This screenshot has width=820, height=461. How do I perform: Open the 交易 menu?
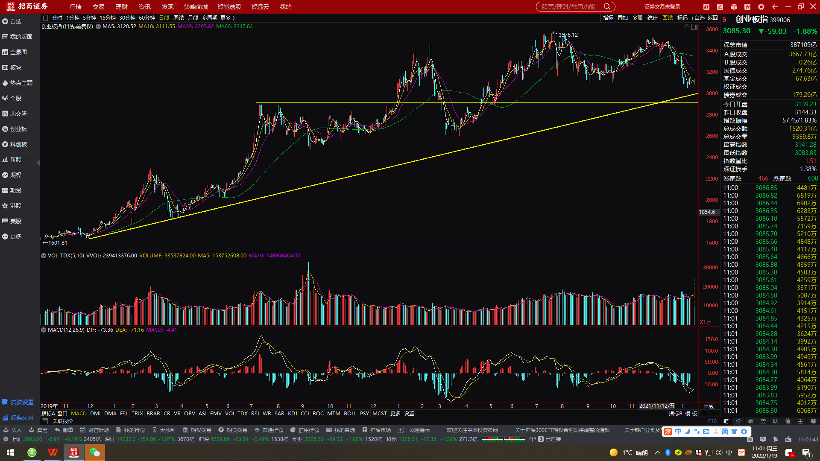pos(98,7)
